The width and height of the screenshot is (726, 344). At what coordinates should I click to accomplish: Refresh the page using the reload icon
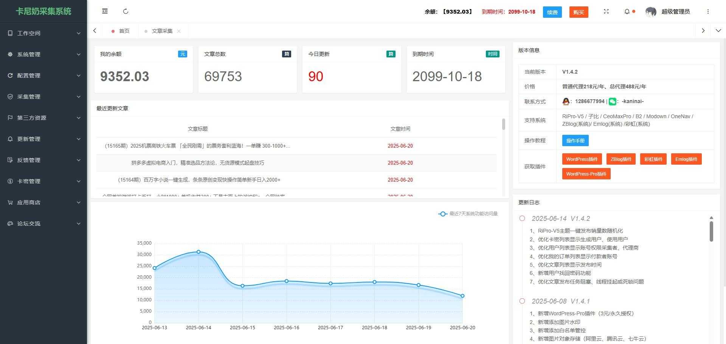(126, 11)
